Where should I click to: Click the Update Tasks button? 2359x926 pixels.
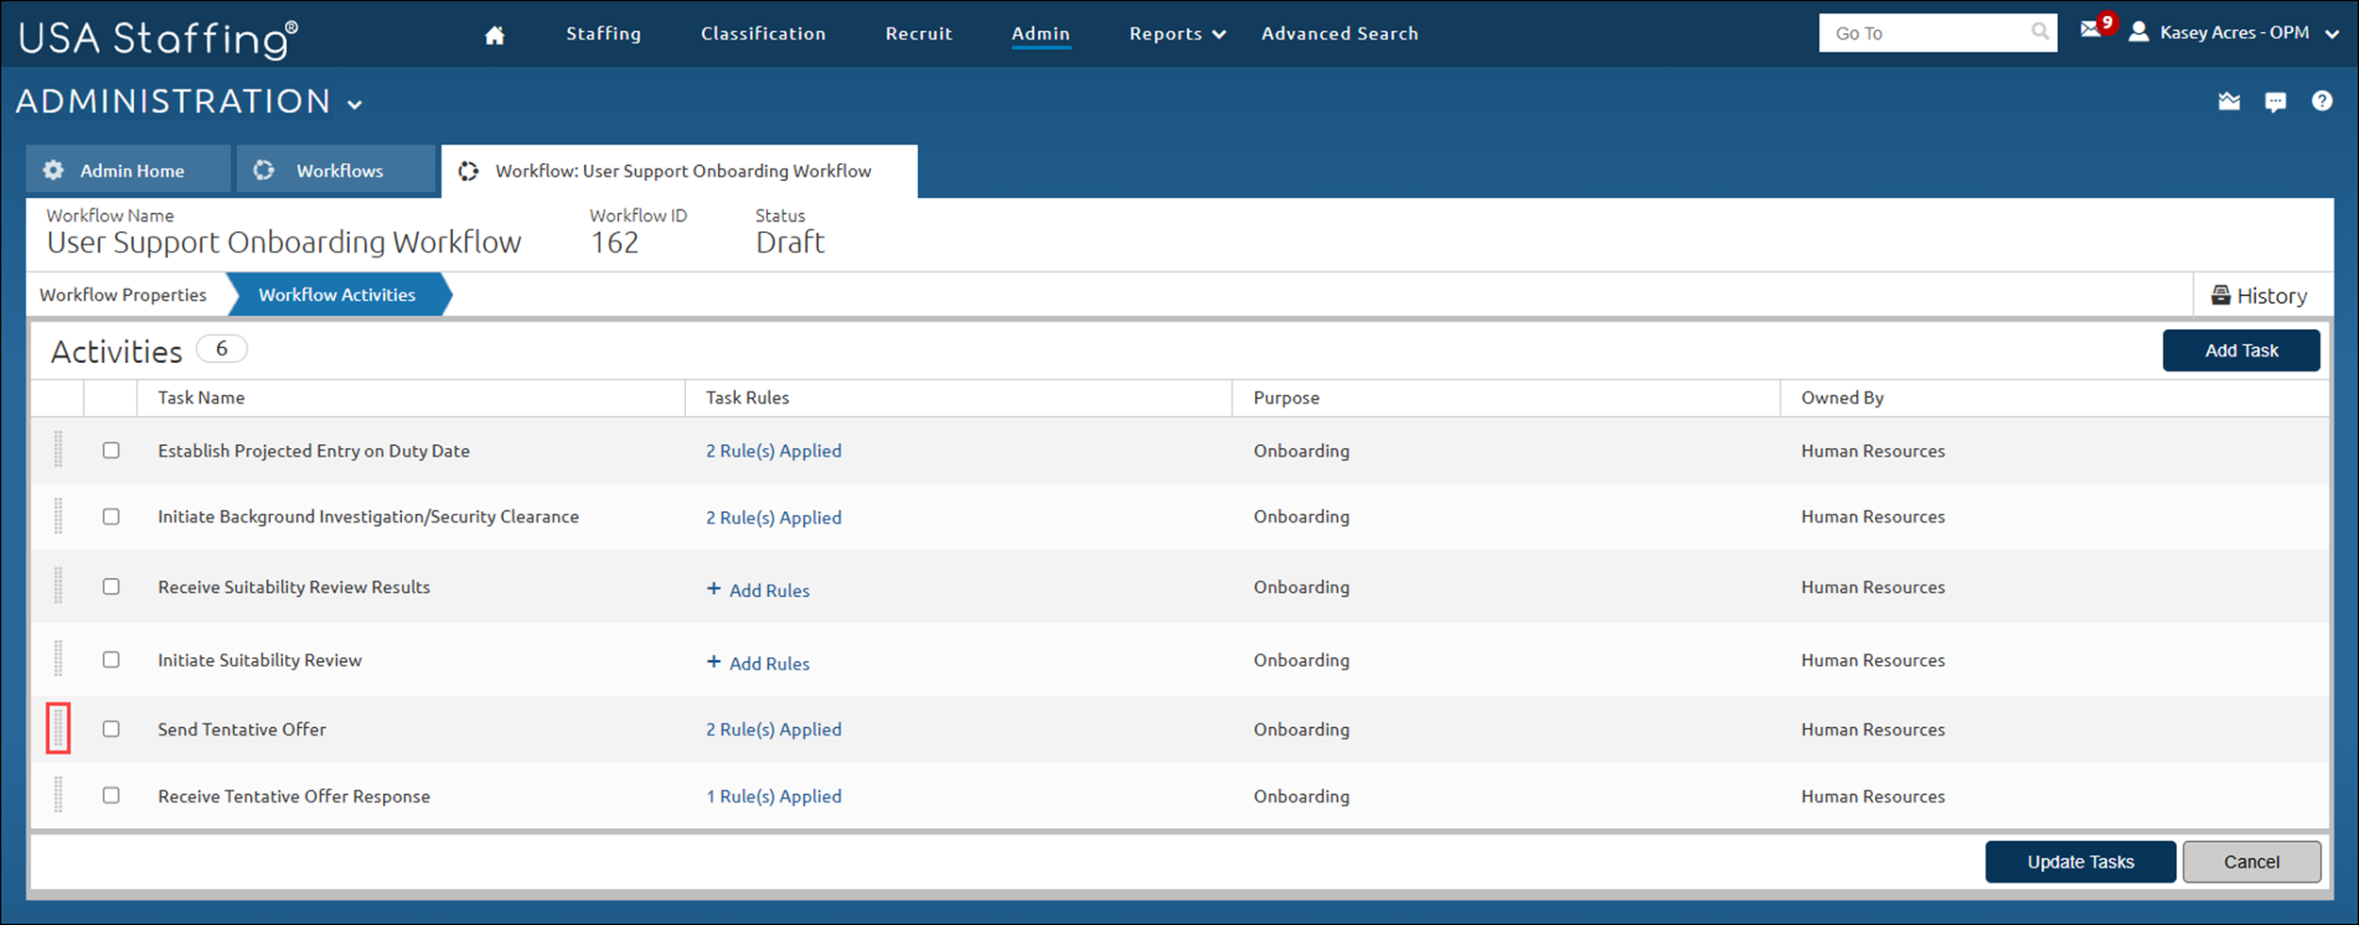click(x=2081, y=862)
